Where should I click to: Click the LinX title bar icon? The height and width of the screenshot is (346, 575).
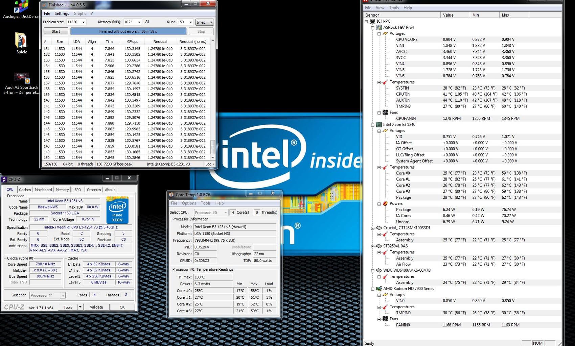pos(44,5)
